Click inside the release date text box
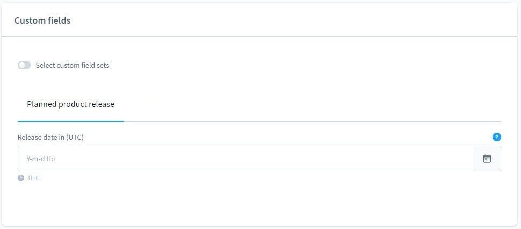 [x=246, y=159]
